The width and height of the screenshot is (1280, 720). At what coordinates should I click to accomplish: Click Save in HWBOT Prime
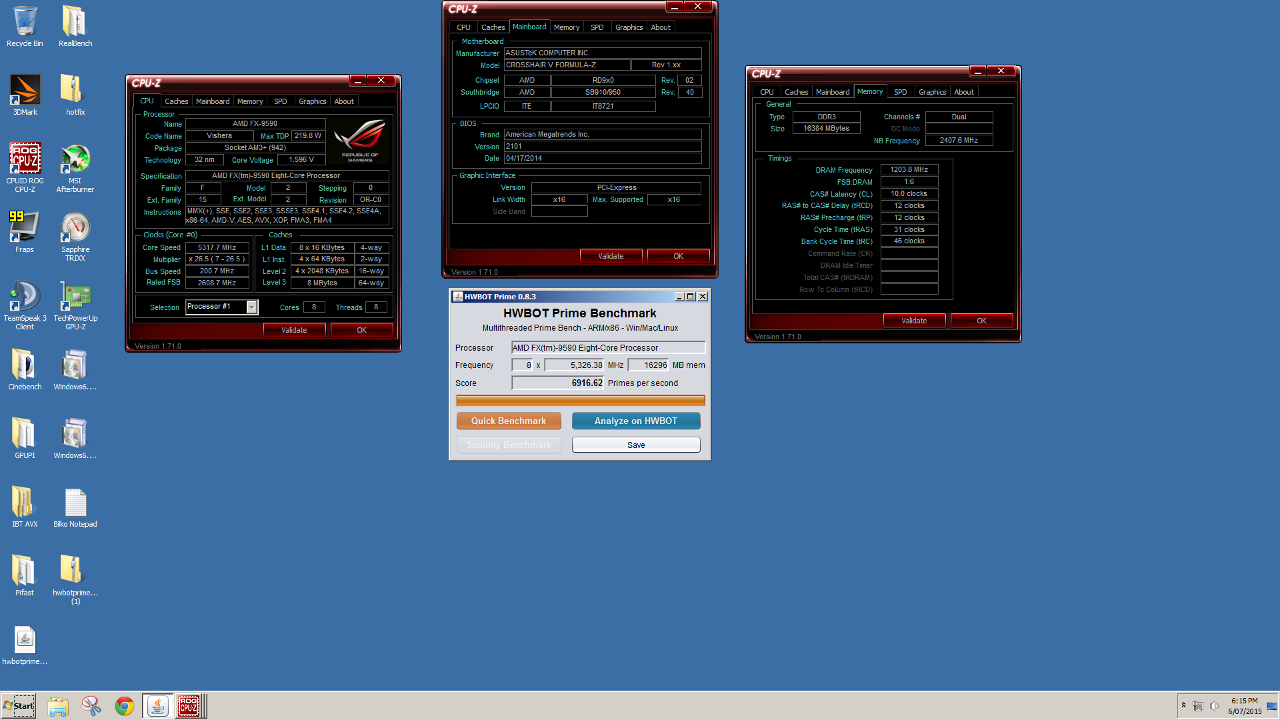click(x=636, y=445)
